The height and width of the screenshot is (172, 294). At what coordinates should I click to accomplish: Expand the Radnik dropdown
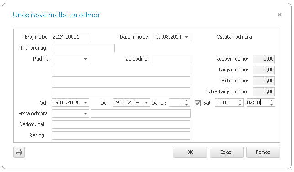pyautogui.click(x=85, y=59)
